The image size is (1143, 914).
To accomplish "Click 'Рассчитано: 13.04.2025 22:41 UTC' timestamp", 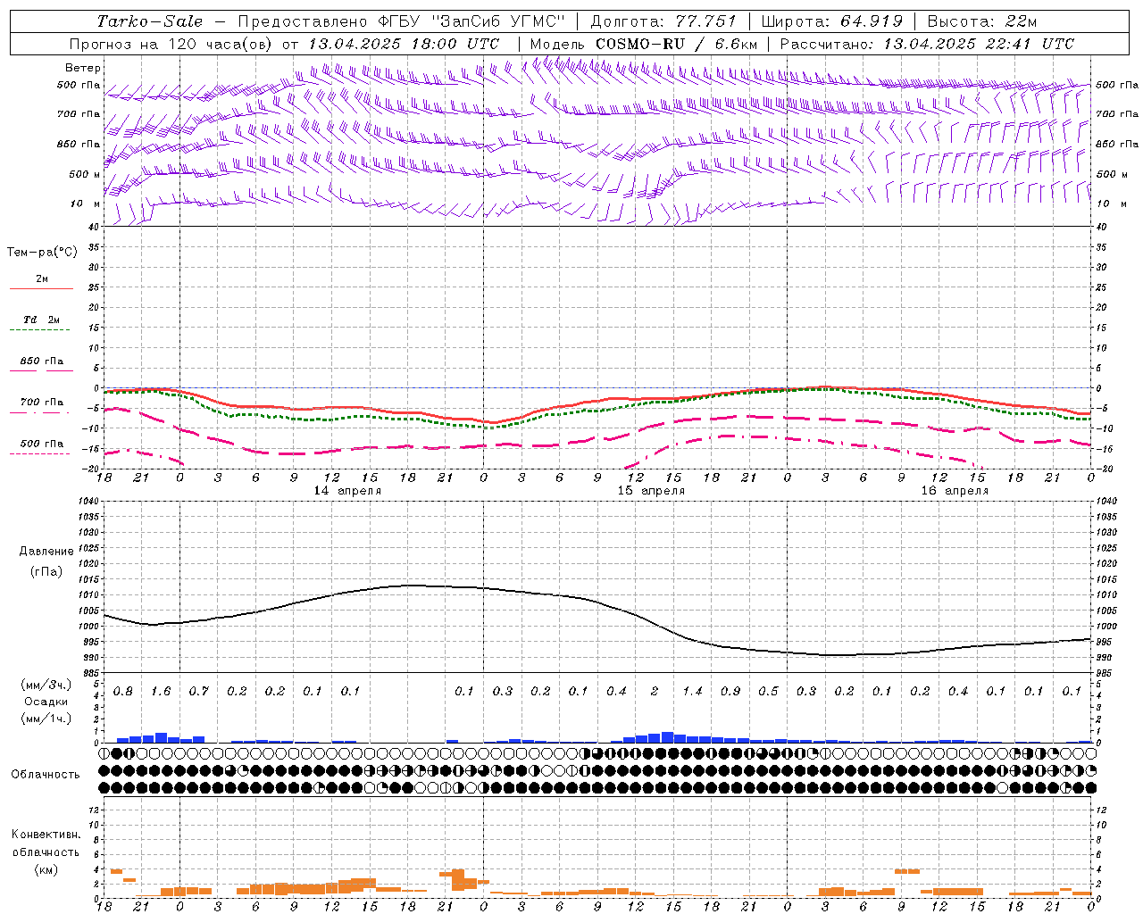I will [927, 44].
